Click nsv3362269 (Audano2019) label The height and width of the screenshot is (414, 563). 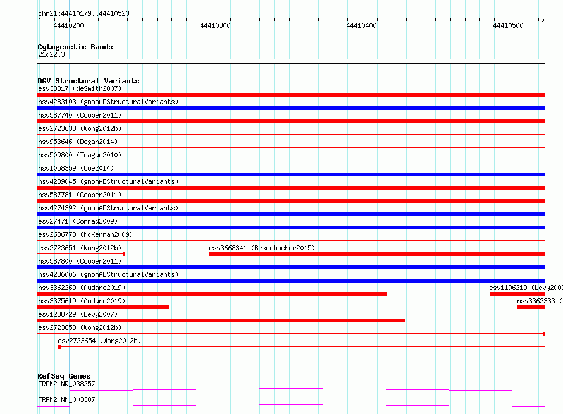[82, 288]
